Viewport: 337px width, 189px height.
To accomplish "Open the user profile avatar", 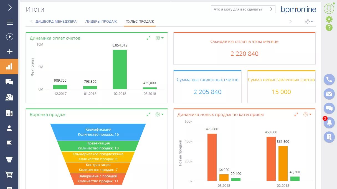I will pyautogui.click(x=329, y=9).
